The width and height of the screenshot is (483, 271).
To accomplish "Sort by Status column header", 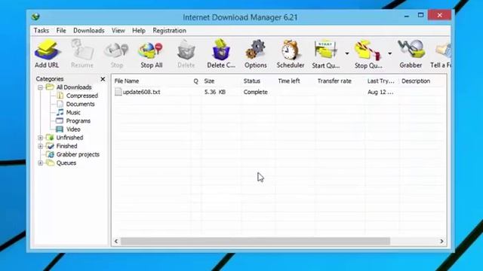I will click(x=251, y=81).
